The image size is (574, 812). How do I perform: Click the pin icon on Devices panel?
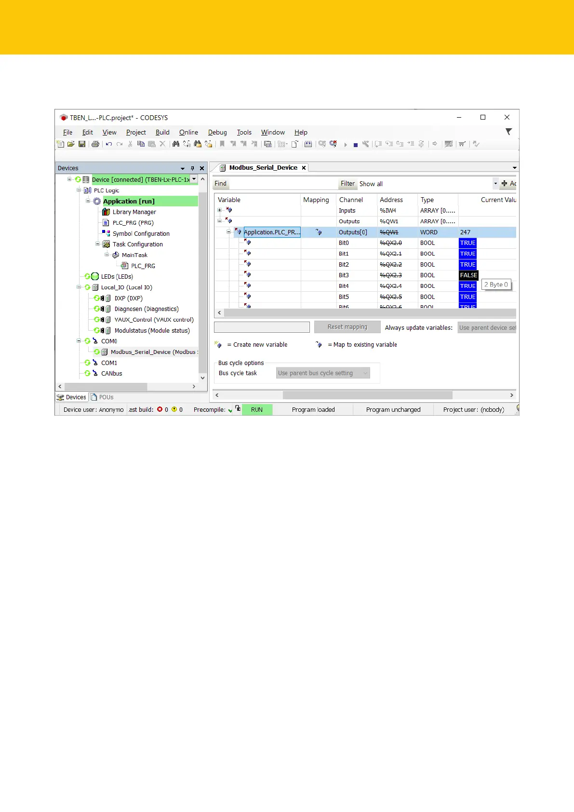[192, 168]
